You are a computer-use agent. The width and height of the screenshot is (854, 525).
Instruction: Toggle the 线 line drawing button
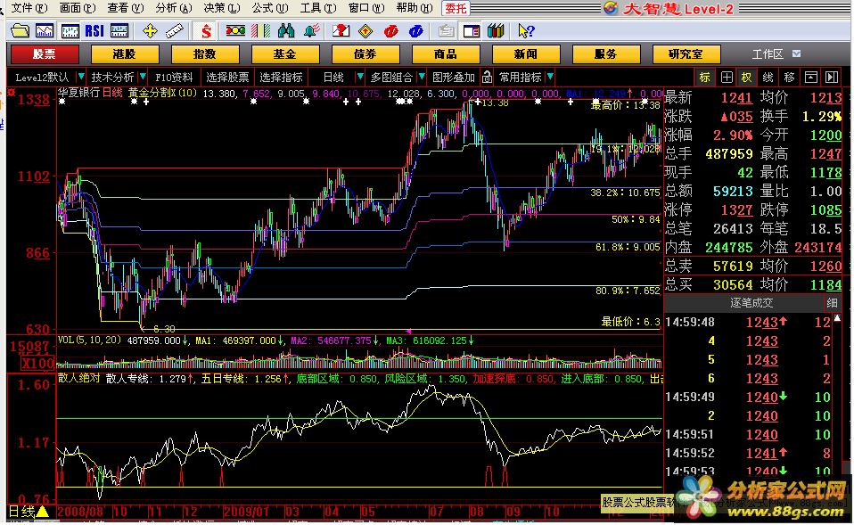click(768, 78)
